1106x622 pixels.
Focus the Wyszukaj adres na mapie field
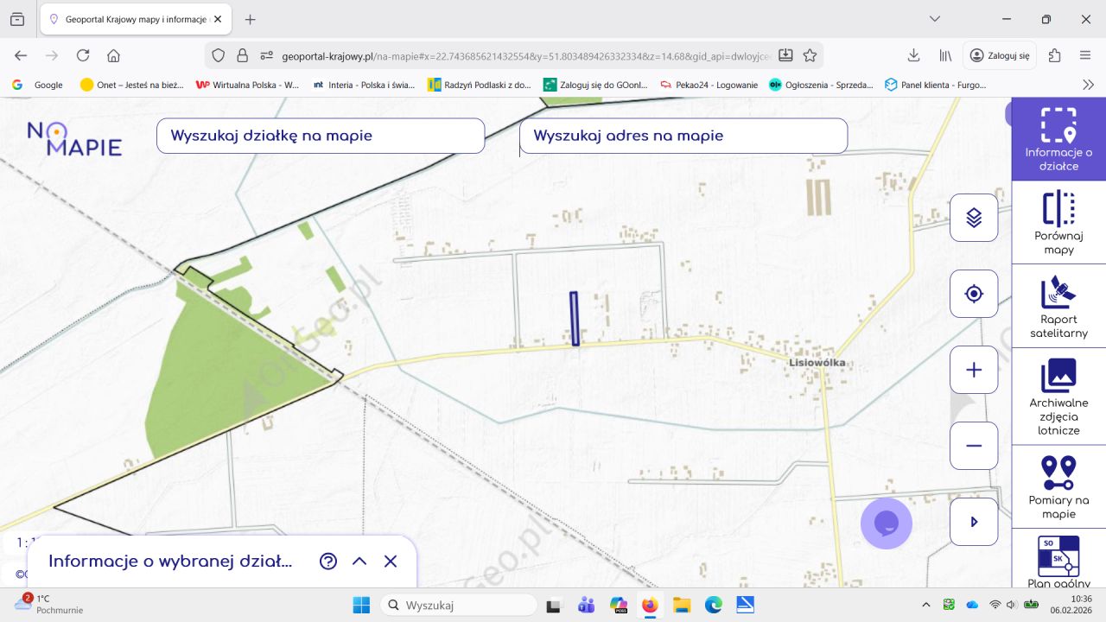[683, 136]
